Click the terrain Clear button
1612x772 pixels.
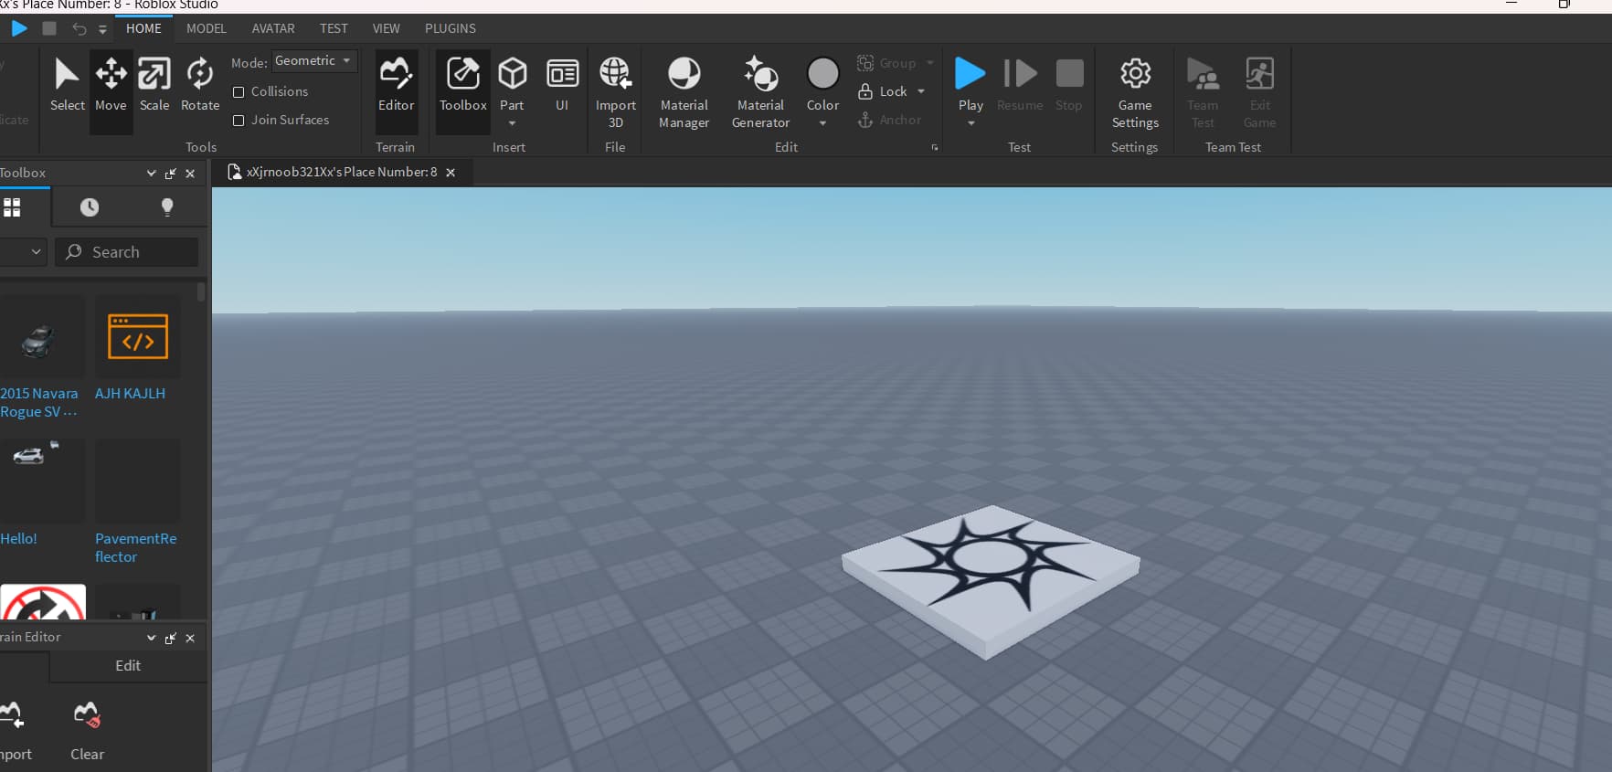(x=87, y=731)
